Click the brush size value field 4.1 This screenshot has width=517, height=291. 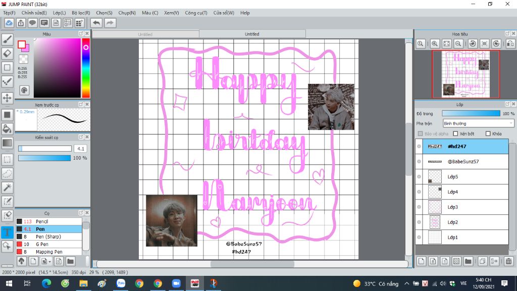(81, 149)
